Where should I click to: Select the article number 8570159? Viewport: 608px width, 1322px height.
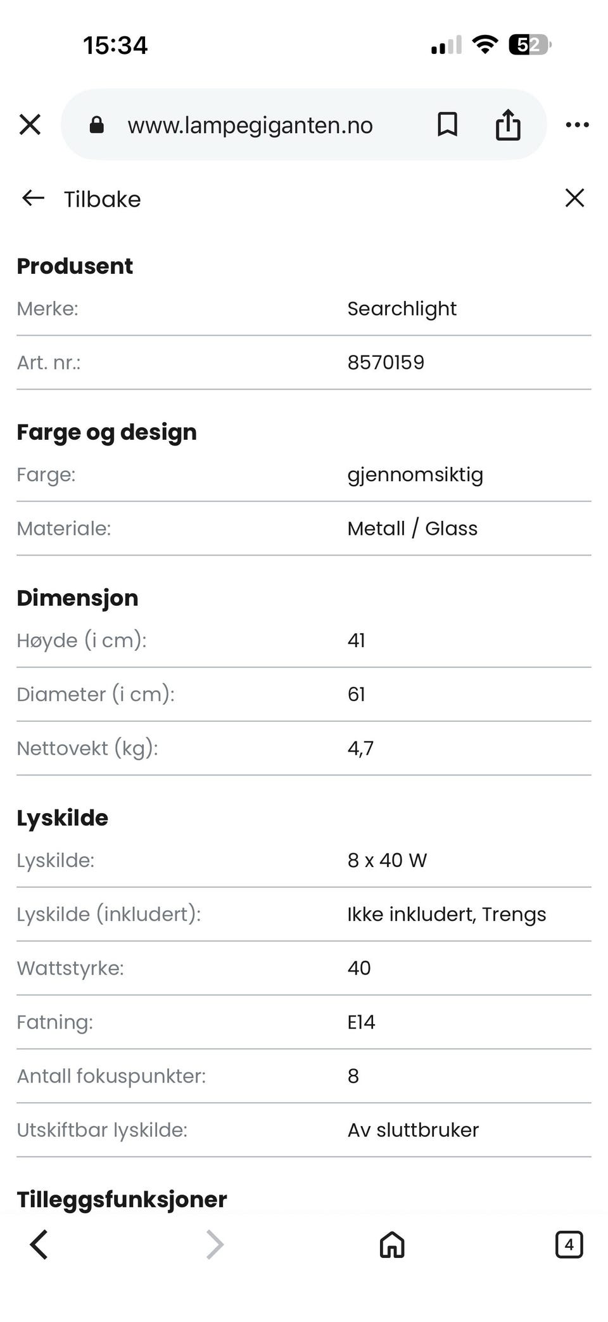click(x=386, y=363)
